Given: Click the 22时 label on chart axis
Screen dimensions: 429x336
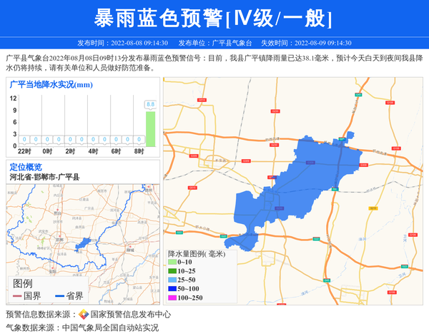Looking at the screenshot, I should [24, 151].
